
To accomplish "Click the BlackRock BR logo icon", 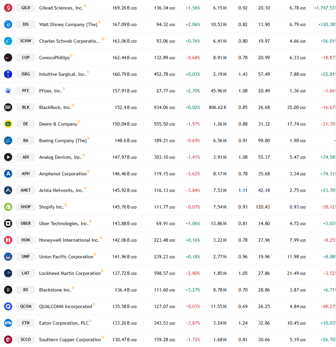I will point(8,107).
